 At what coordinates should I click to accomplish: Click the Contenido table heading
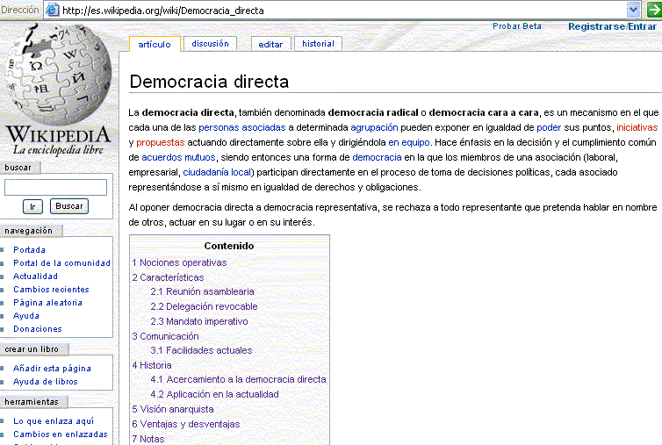[x=229, y=246]
